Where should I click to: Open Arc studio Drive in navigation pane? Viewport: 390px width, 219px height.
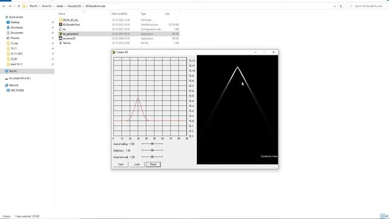(x=19, y=78)
